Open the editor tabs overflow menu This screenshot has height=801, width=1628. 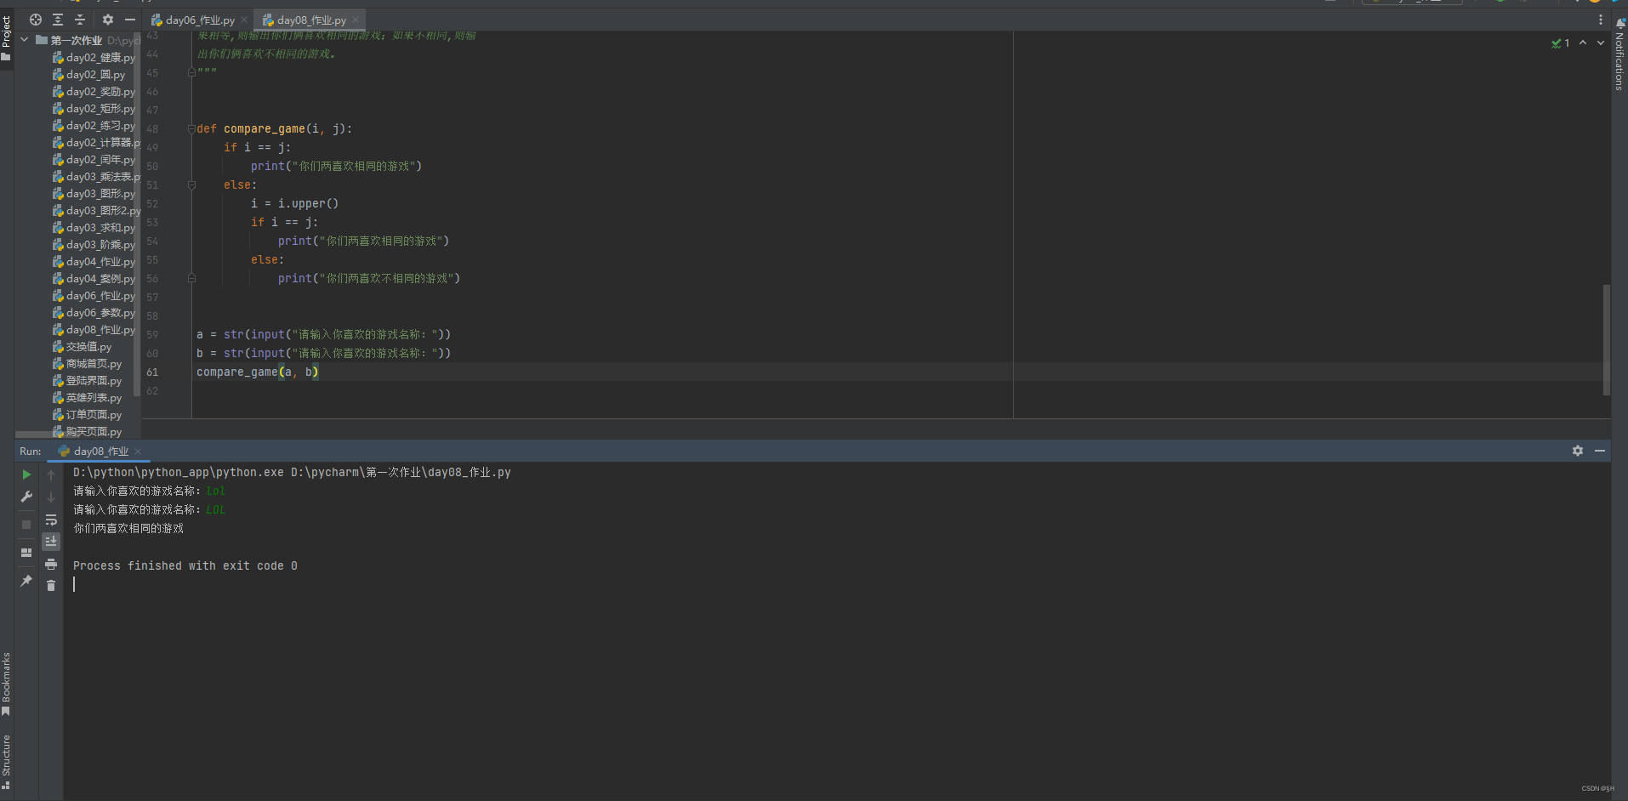coord(1600,20)
